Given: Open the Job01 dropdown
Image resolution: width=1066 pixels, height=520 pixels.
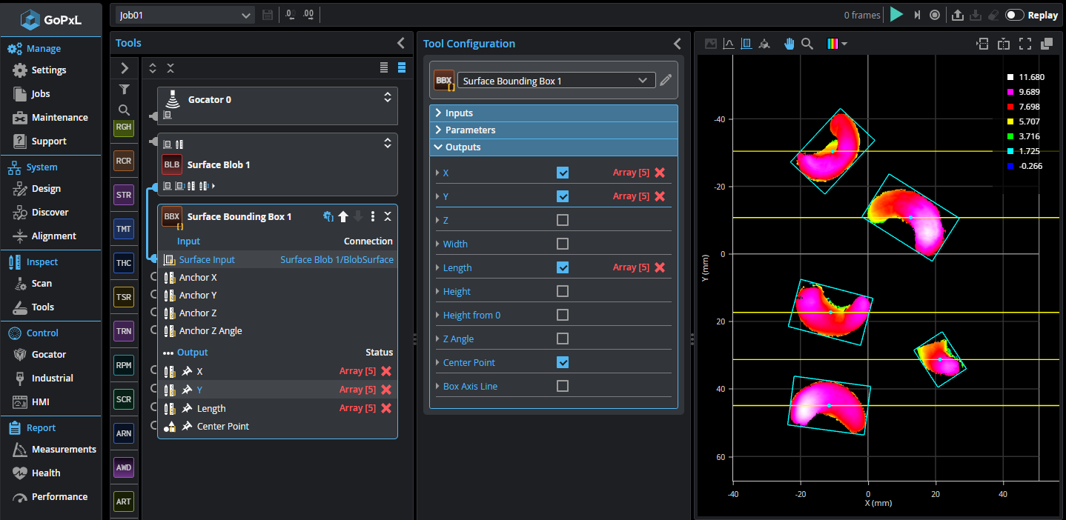Looking at the screenshot, I should [185, 15].
